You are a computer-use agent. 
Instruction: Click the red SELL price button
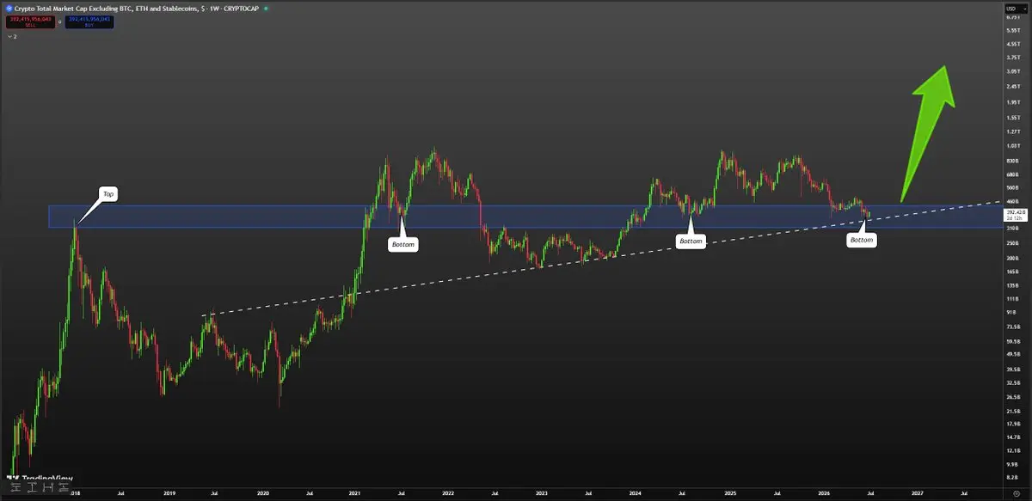click(x=29, y=22)
